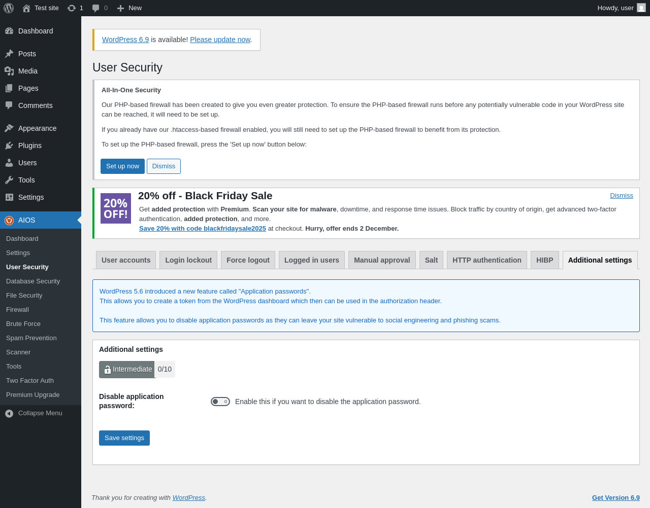Click the Collapse Menu arrow icon
The image size is (650, 508).
[x=9, y=414]
